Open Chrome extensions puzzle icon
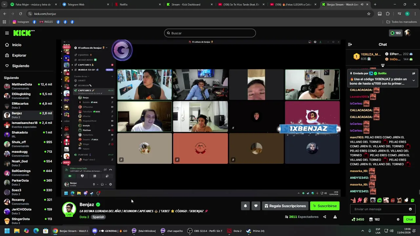Viewport: 420px width, 236px height. point(388,14)
